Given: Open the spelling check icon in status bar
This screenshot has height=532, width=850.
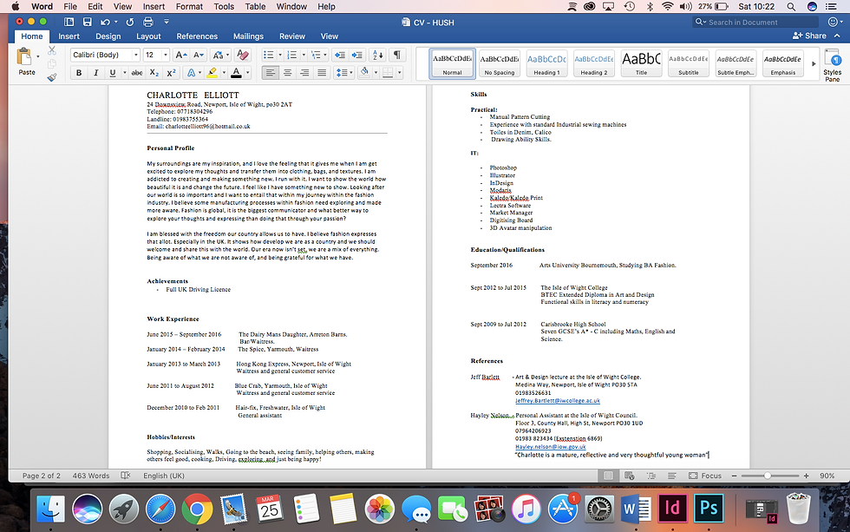Looking at the screenshot, I should point(125,476).
